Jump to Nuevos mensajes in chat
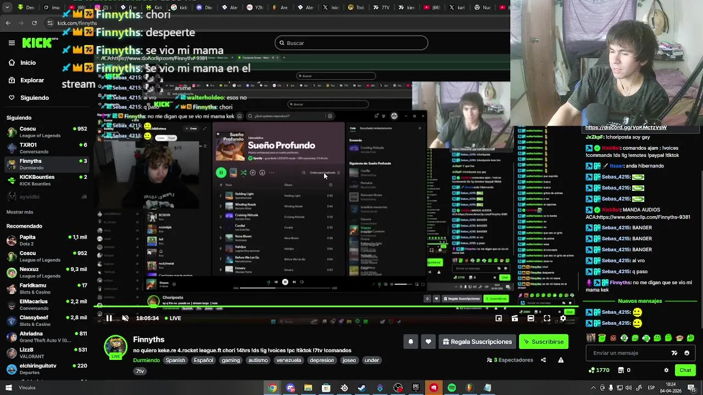The width and height of the screenshot is (703, 395). click(640, 301)
